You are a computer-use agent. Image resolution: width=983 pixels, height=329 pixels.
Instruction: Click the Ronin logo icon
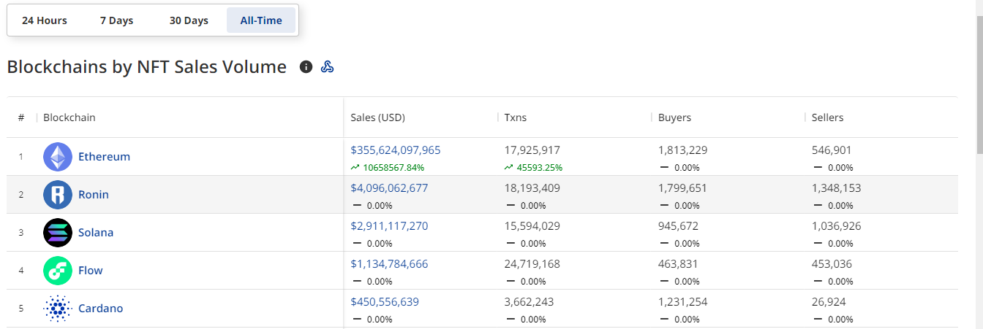[58, 195]
